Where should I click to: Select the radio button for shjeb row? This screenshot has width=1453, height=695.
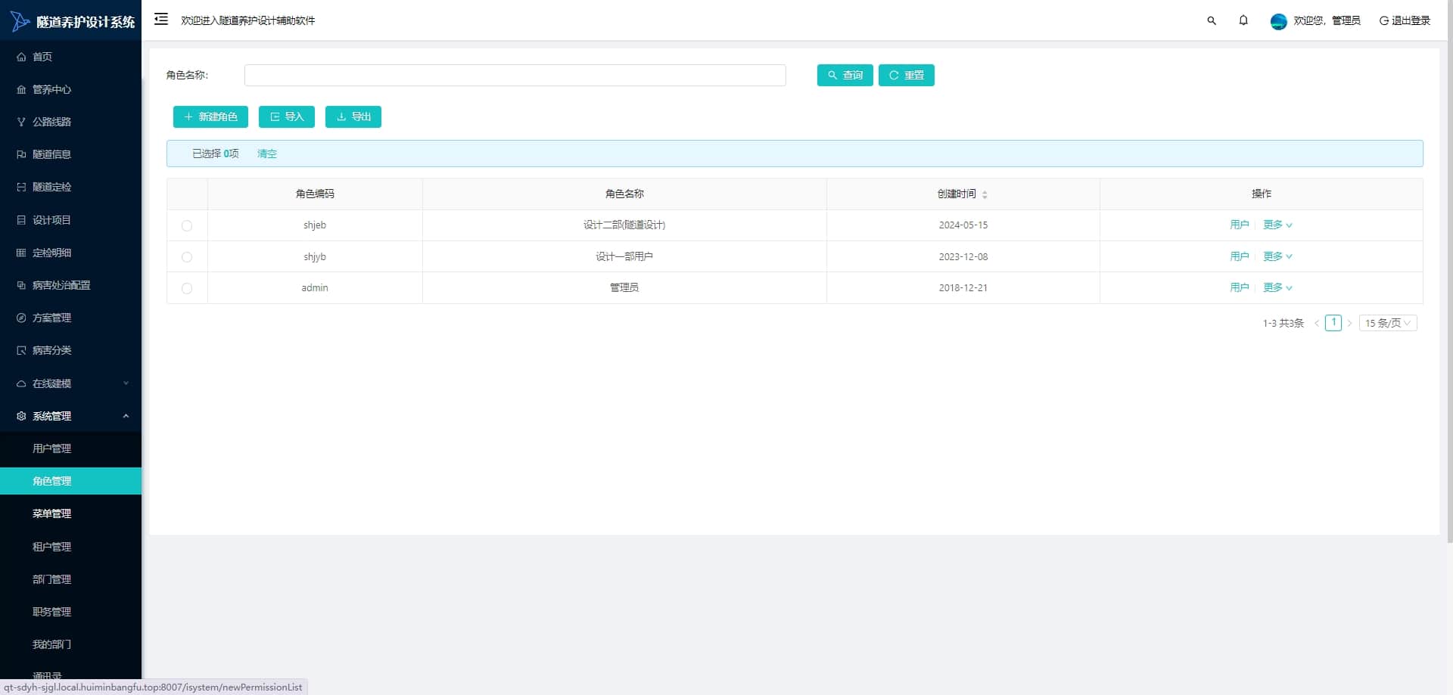(187, 225)
